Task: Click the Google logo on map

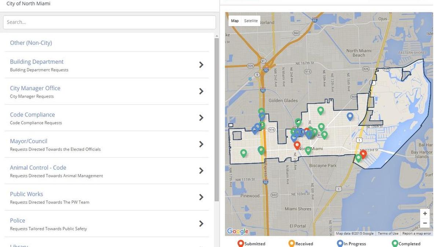Action: 238,231
